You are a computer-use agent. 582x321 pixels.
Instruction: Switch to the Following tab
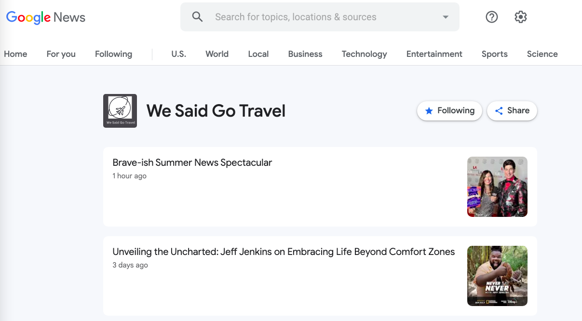pos(113,54)
